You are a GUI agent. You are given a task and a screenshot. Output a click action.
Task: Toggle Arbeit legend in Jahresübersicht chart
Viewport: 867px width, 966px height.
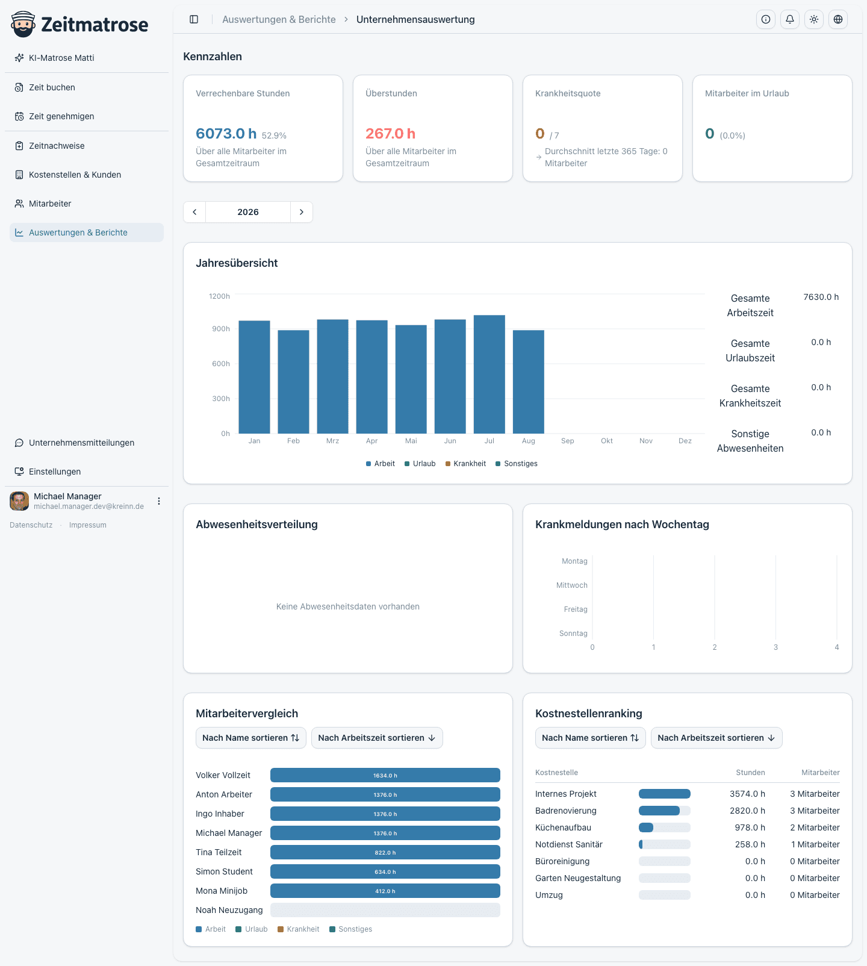coord(381,464)
